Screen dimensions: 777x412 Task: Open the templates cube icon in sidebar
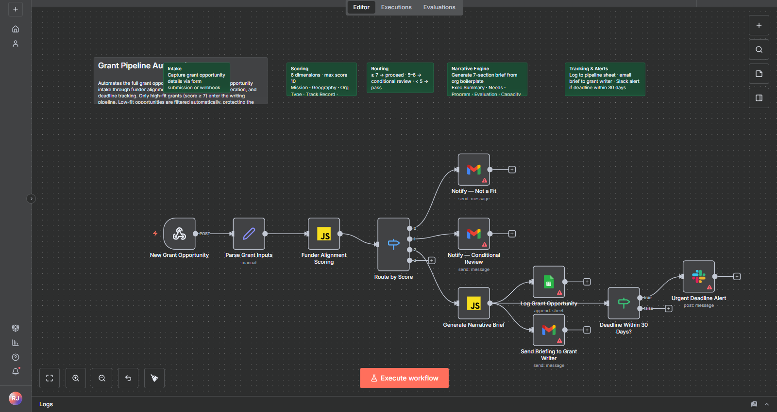(x=16, y=328)
